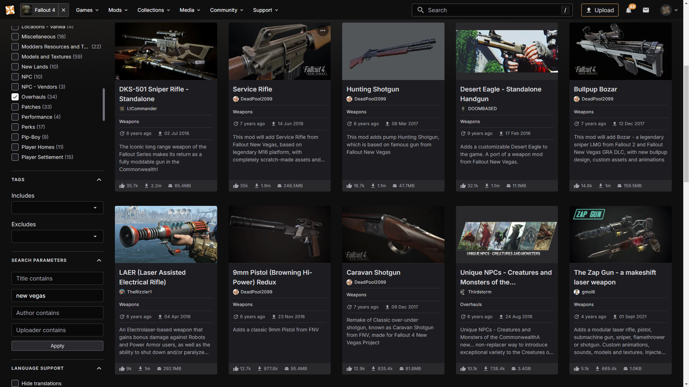Image resolution: width=689 pixels, height=387 pixels.
Task: Uncheck the Overhauls category filter
Action: pyautogui.click(x=15, y=97)
